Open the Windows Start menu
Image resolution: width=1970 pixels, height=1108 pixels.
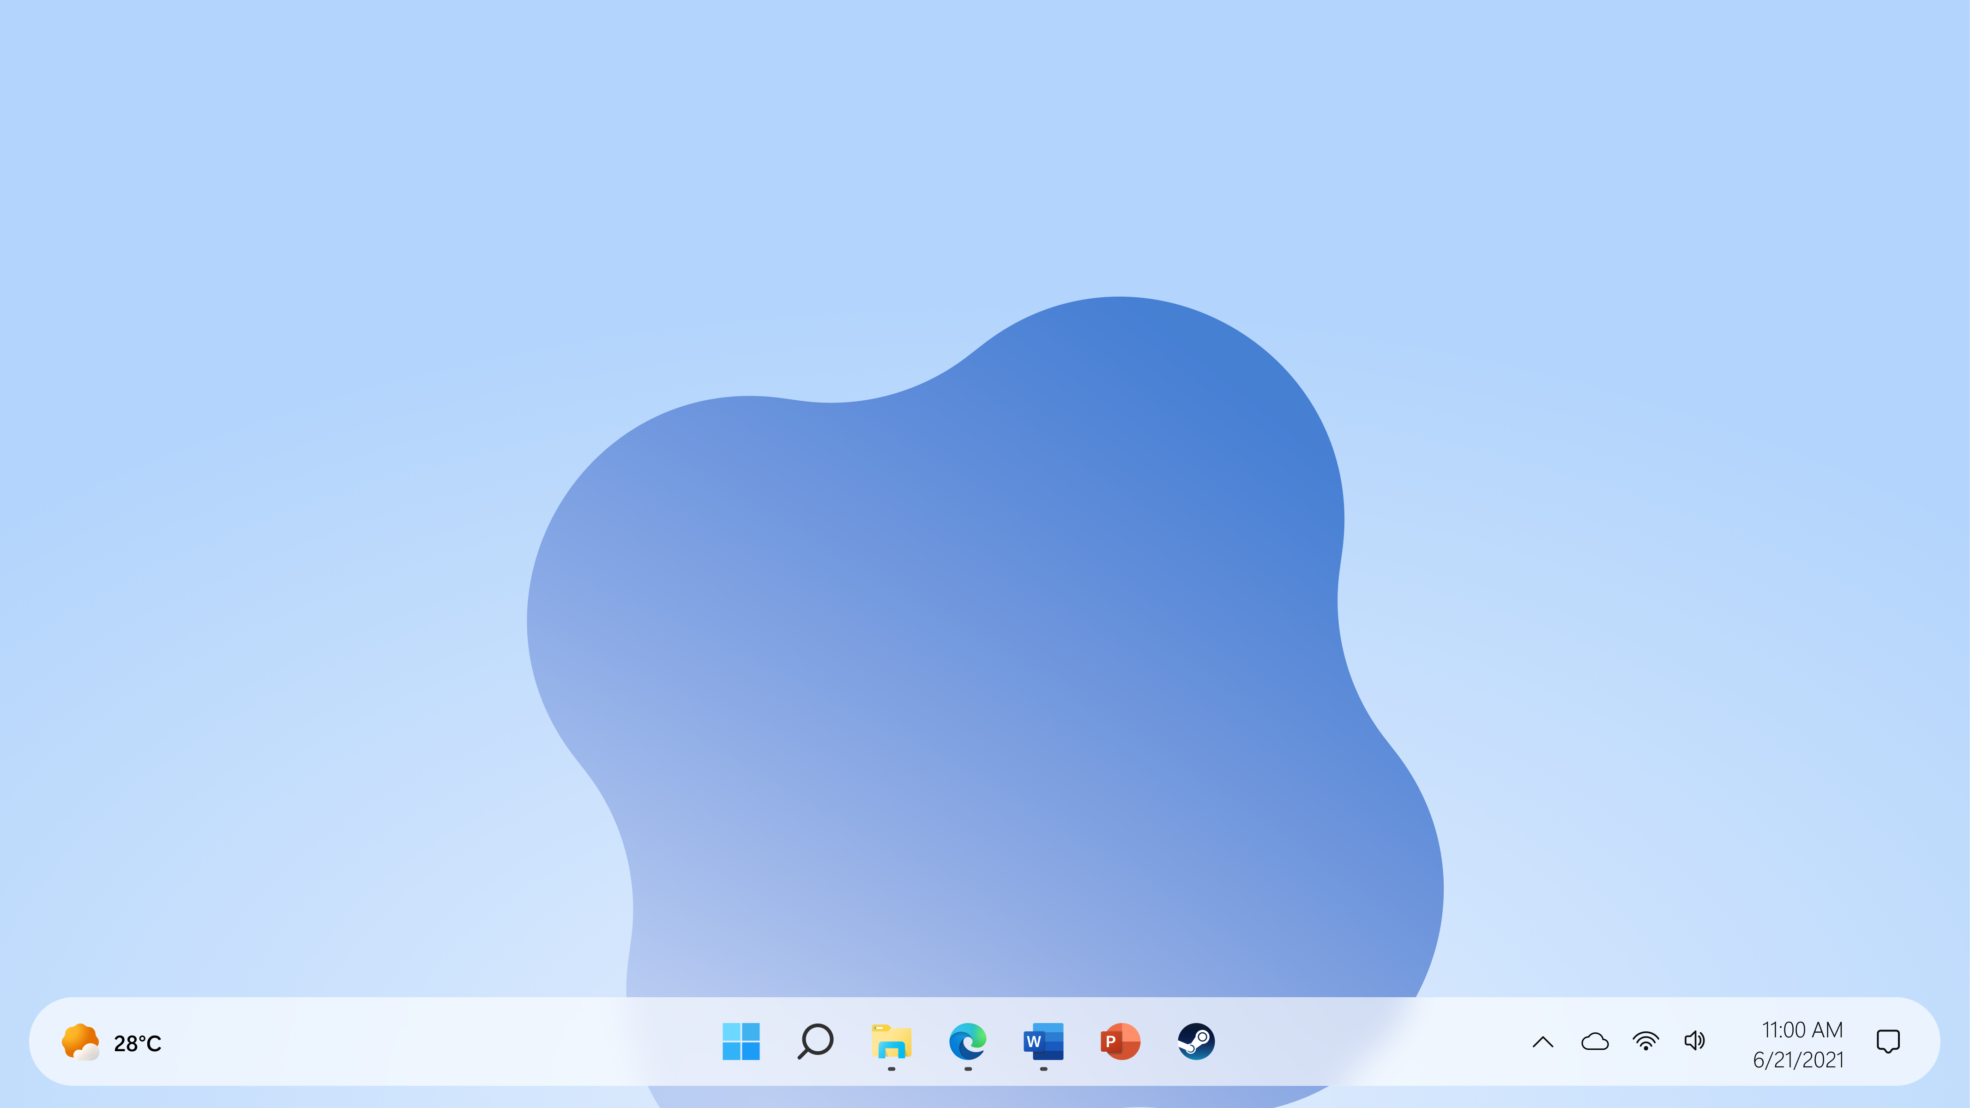click(x=740, y=1042)
